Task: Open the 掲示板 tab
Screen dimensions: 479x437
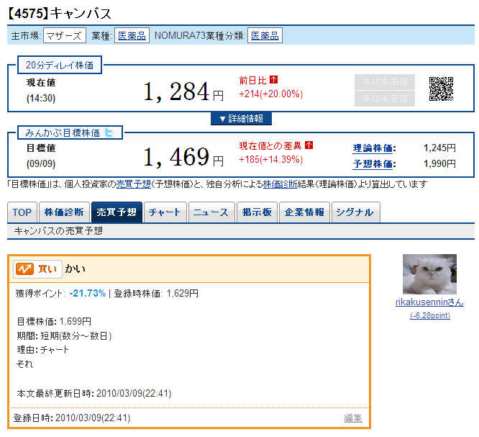Action: pyautogui.click(x=257, y=212)
